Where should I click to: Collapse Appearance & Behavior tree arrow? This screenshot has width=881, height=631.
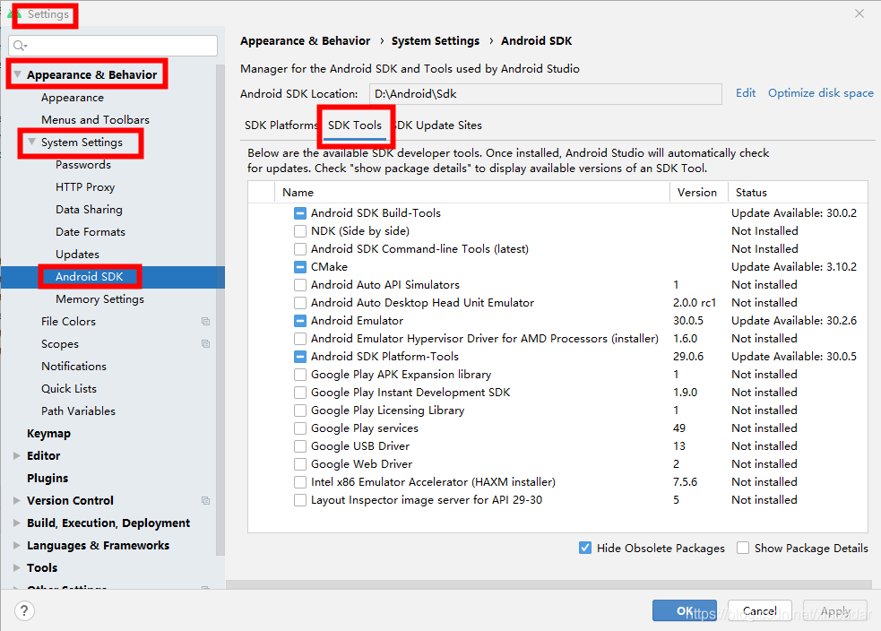(17, 74)
